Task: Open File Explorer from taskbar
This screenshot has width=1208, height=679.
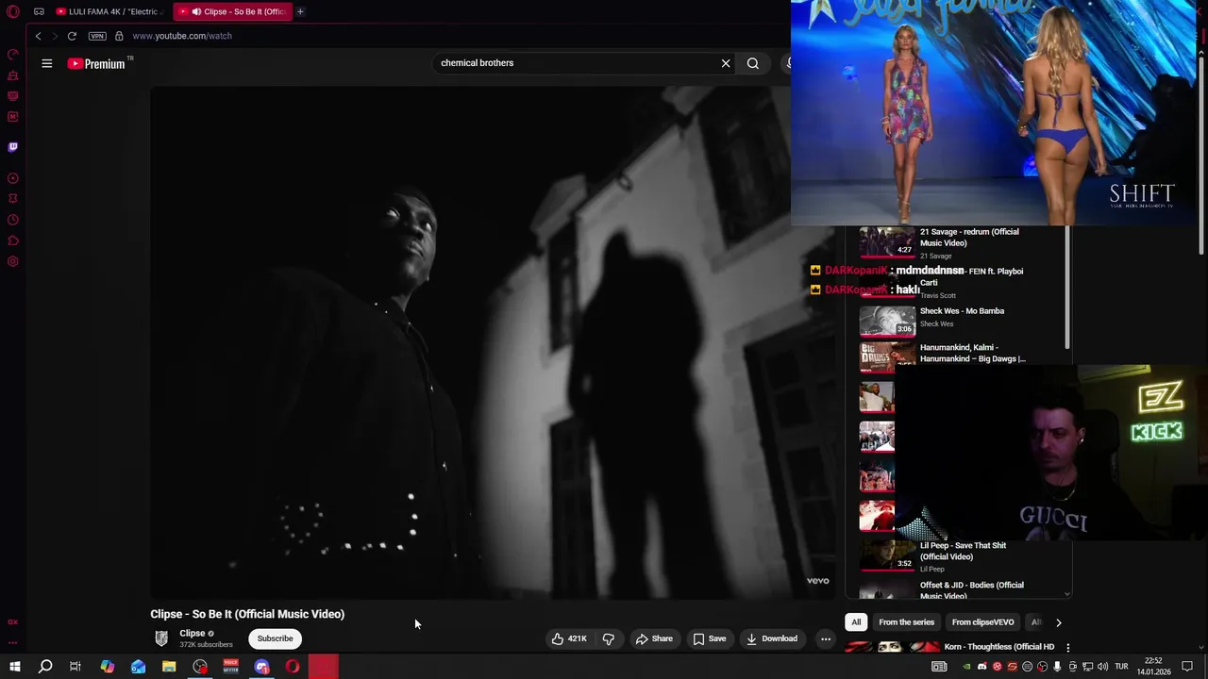Action: point(169,667)
